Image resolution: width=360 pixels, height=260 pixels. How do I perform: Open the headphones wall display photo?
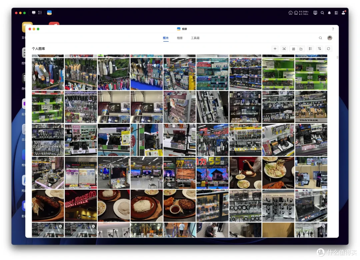(278, 206)
